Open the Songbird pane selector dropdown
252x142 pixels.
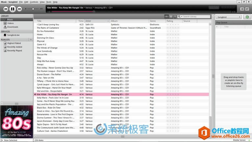pos(228,17)
